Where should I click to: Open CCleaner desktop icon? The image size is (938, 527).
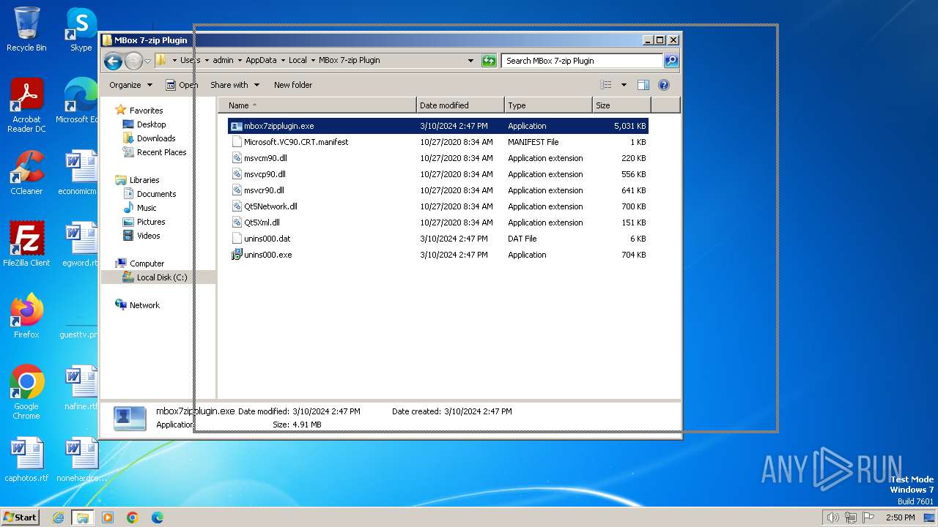click(26, 173)
